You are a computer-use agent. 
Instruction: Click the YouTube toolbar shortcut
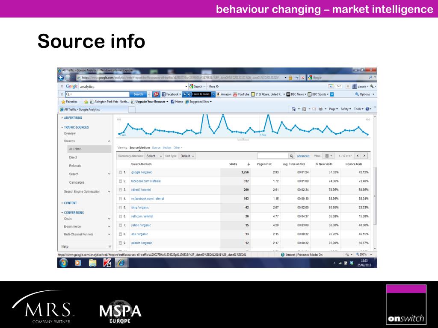[x=241, y=94]
